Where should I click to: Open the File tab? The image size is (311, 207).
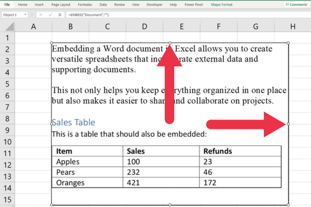[x=7, y=5]
